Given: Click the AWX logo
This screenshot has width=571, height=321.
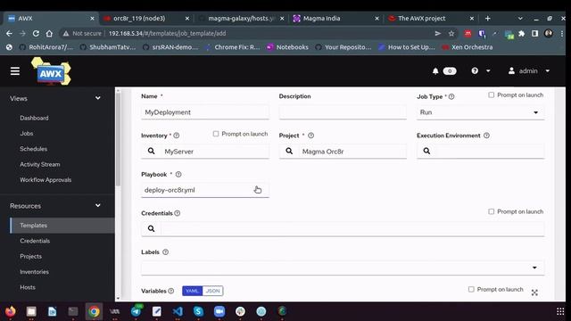Looking at the screenshot, I should click(x=51, y=71).
